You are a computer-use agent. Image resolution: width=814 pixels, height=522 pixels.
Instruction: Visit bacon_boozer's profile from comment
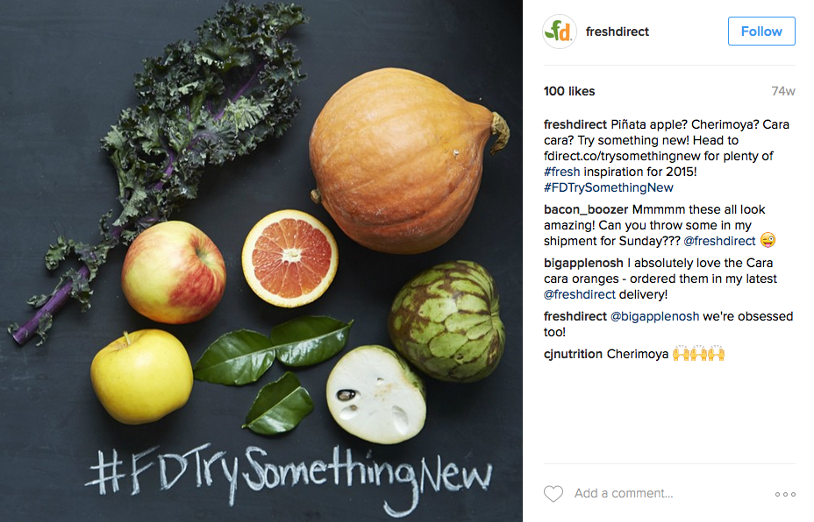tap(586, 209)
